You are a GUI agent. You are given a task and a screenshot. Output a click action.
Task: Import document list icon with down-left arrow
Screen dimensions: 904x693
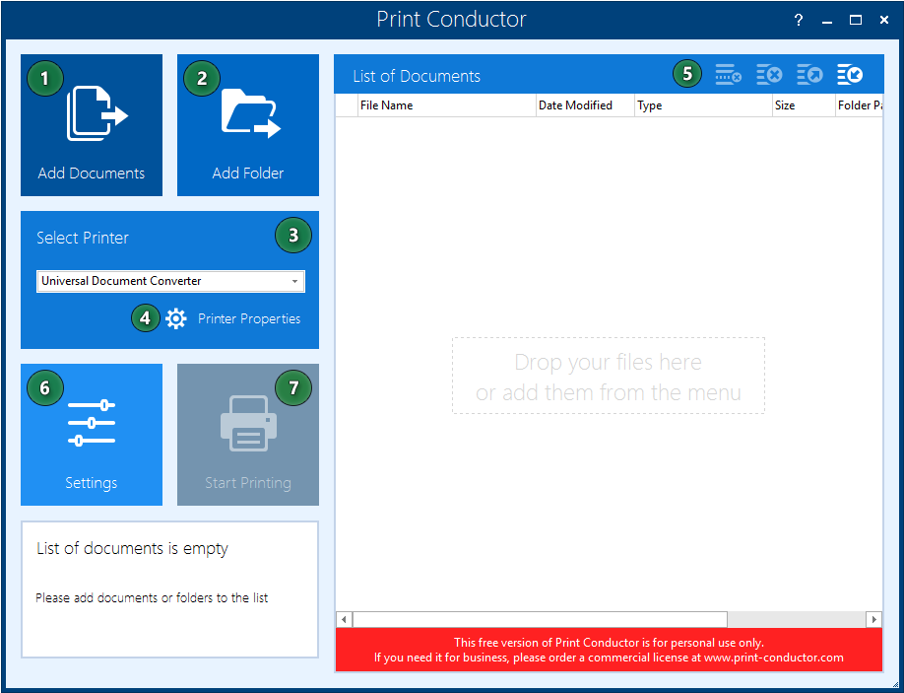point(850,75)
